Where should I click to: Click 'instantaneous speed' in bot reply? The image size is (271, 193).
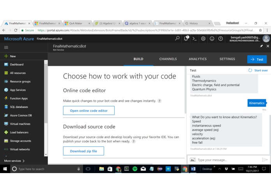206,125
